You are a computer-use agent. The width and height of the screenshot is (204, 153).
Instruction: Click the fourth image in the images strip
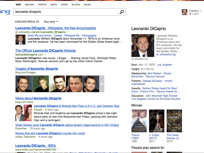pos(74,84)
